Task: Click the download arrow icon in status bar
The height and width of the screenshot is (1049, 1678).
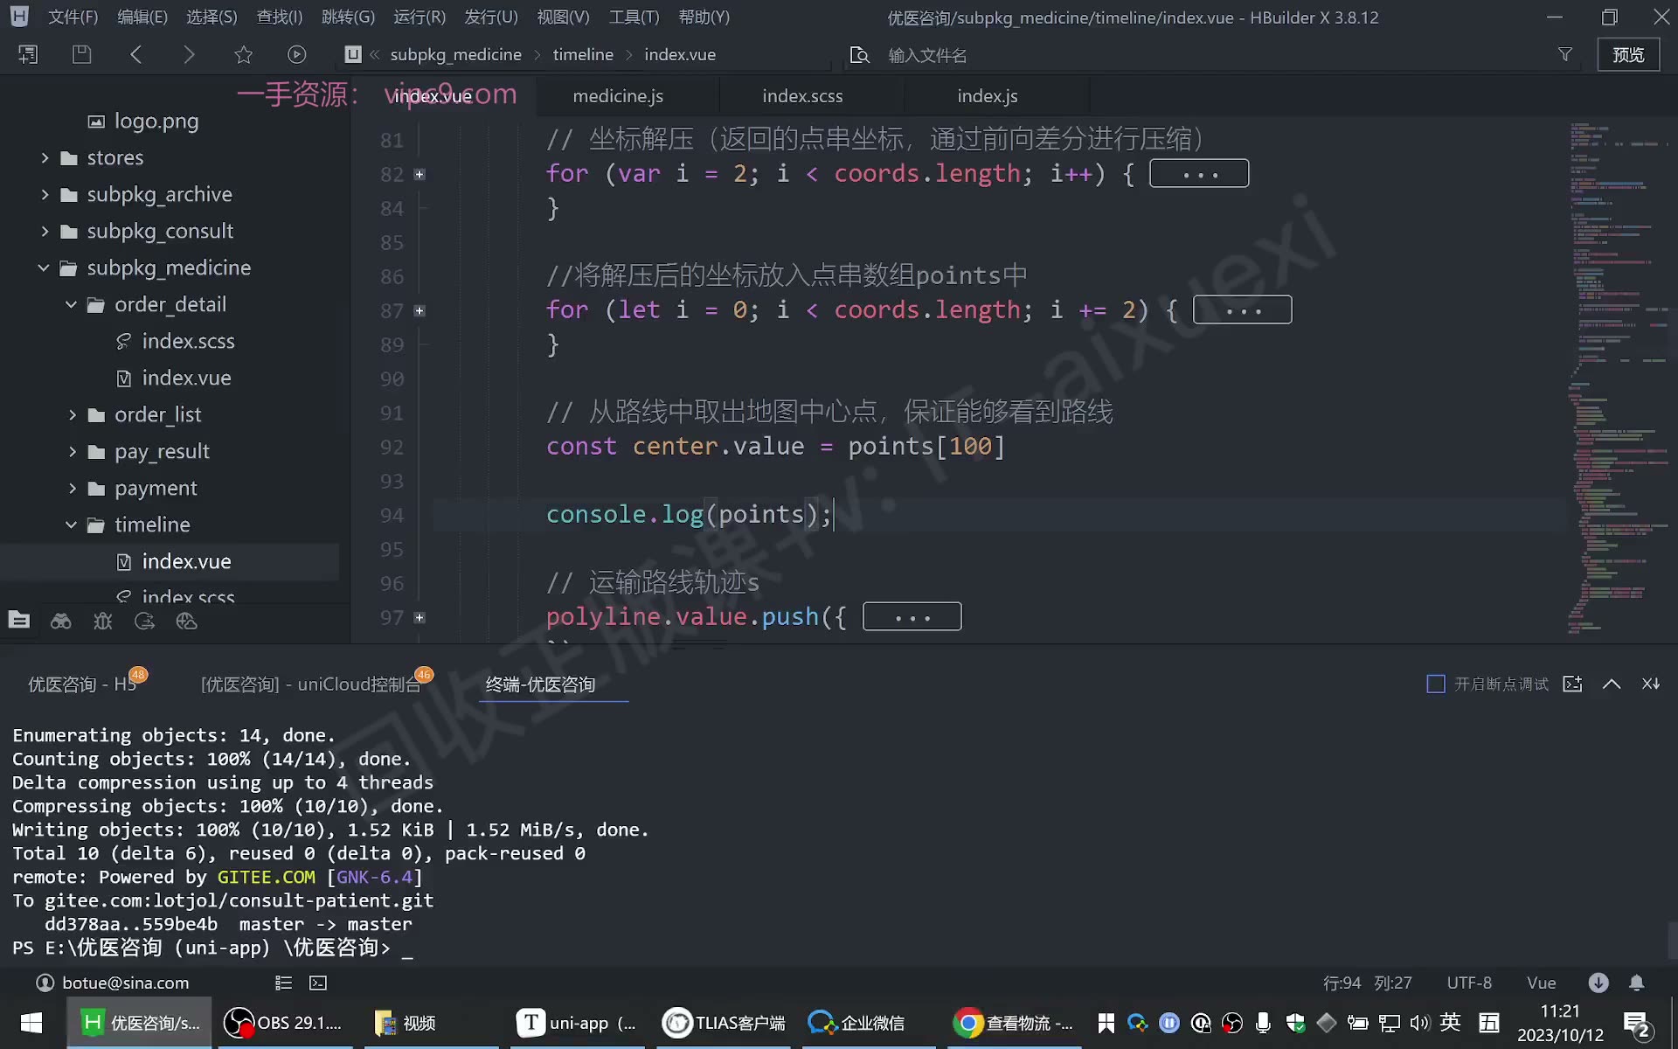Action: coord(1598,983)
